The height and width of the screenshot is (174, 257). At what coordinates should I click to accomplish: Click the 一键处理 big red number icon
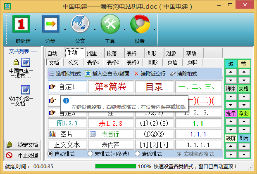[21, 24]
